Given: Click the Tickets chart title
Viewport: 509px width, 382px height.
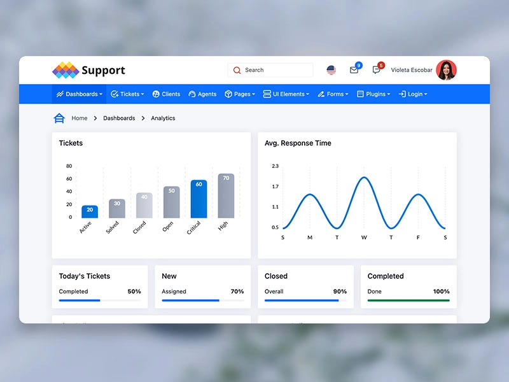Looking at the screenshot, I should pos(71,143).
